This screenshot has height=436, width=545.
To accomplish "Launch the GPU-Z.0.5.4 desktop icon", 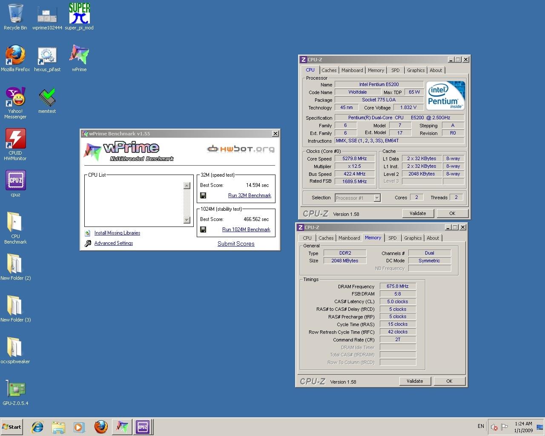I will click(15, 393).
